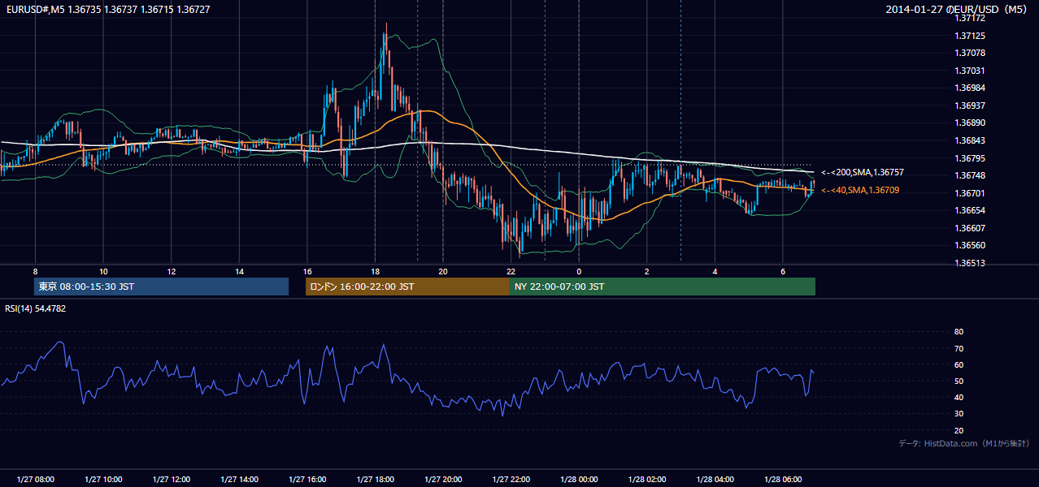Viewport: 1039px width, 487px height.
Task: Click price level 1.36937 on the price axis
Action: click(x=971, y=106)
